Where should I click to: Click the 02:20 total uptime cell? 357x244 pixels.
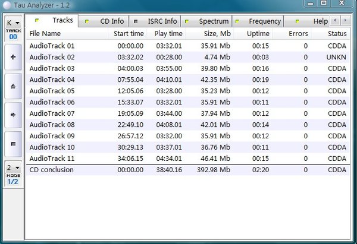261,170
